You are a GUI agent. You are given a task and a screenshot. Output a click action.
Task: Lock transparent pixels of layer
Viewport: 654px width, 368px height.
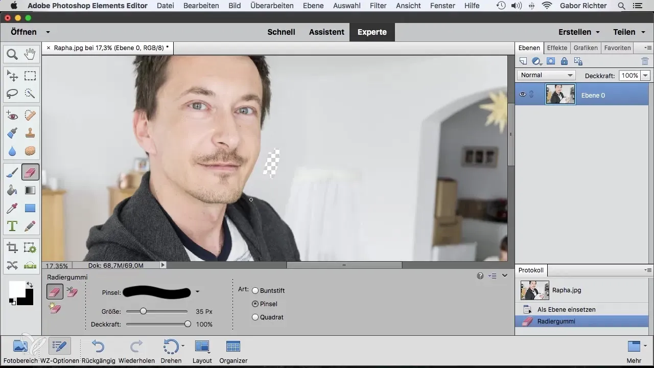[x=578, y=61]
